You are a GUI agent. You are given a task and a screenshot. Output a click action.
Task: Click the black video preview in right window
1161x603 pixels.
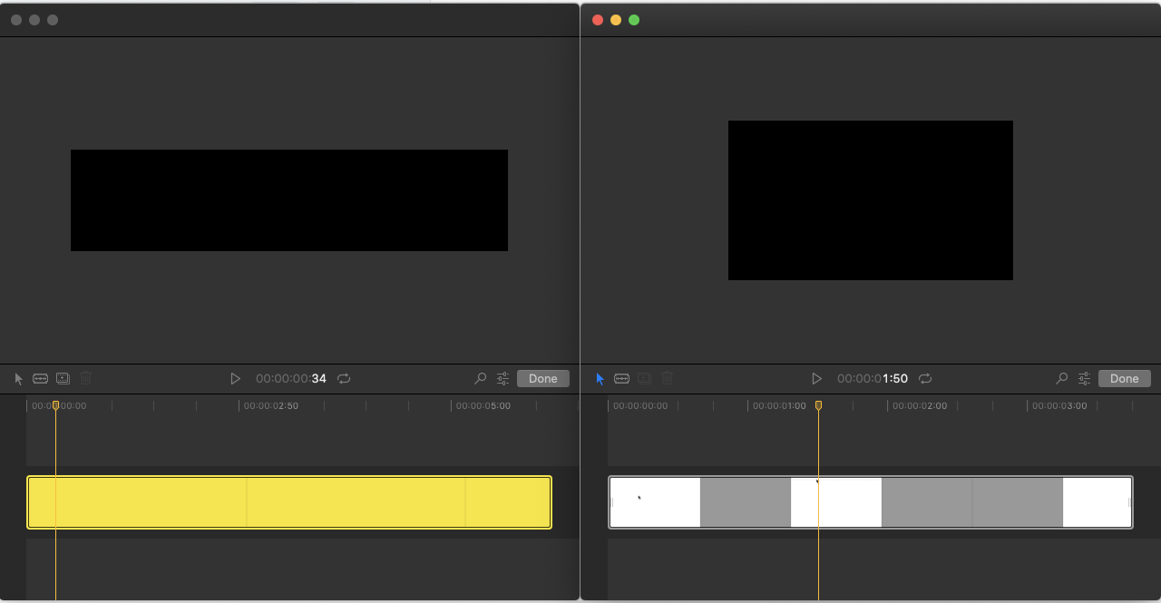[x=871, y=200]
